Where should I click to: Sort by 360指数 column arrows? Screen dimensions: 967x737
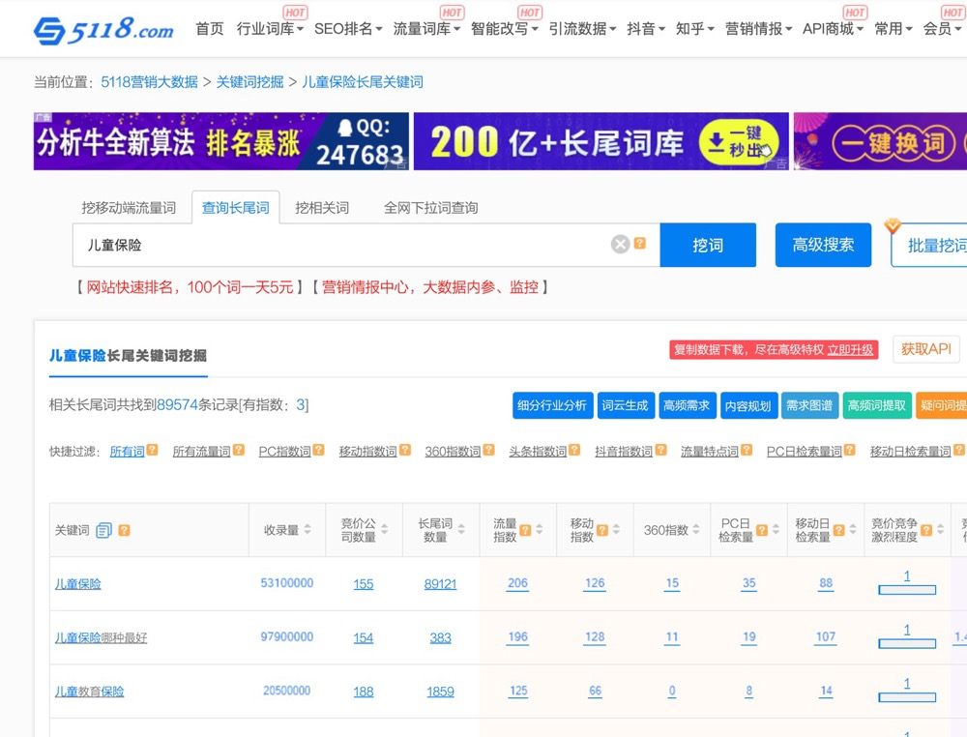(695, 530)
